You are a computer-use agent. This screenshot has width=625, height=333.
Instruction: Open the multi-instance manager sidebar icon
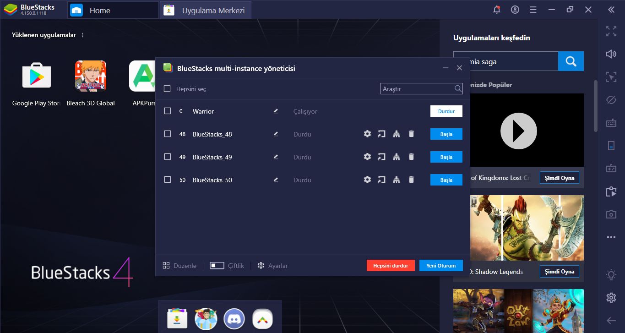611,191
